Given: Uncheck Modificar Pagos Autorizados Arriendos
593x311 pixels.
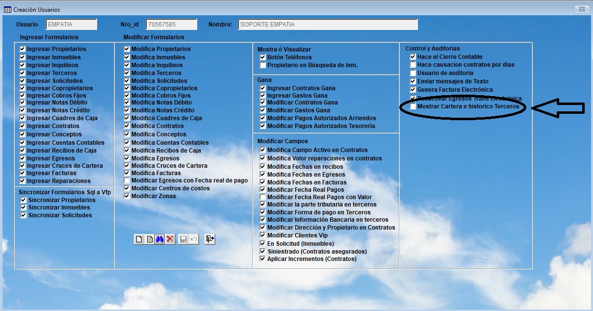Looking at the screenshot, I should [263, 118].
